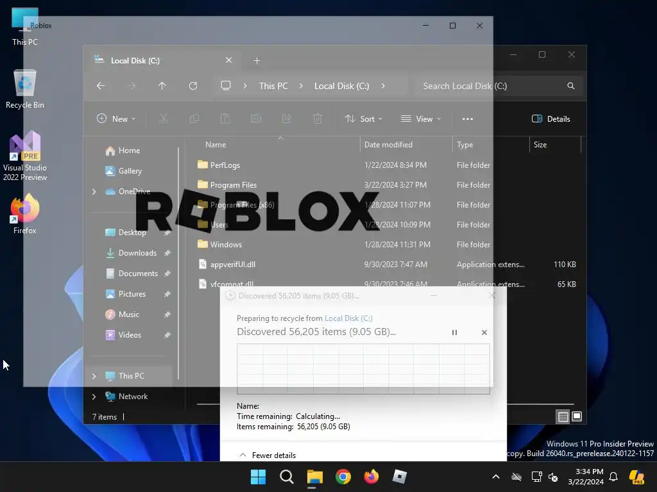Click the search magnifier icon in Explorer
Viewport: 657px width, 492px height.
tap(570, 86)
